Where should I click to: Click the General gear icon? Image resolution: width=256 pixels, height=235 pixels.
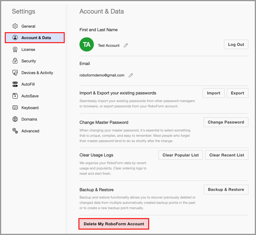[x=15, y=26]
